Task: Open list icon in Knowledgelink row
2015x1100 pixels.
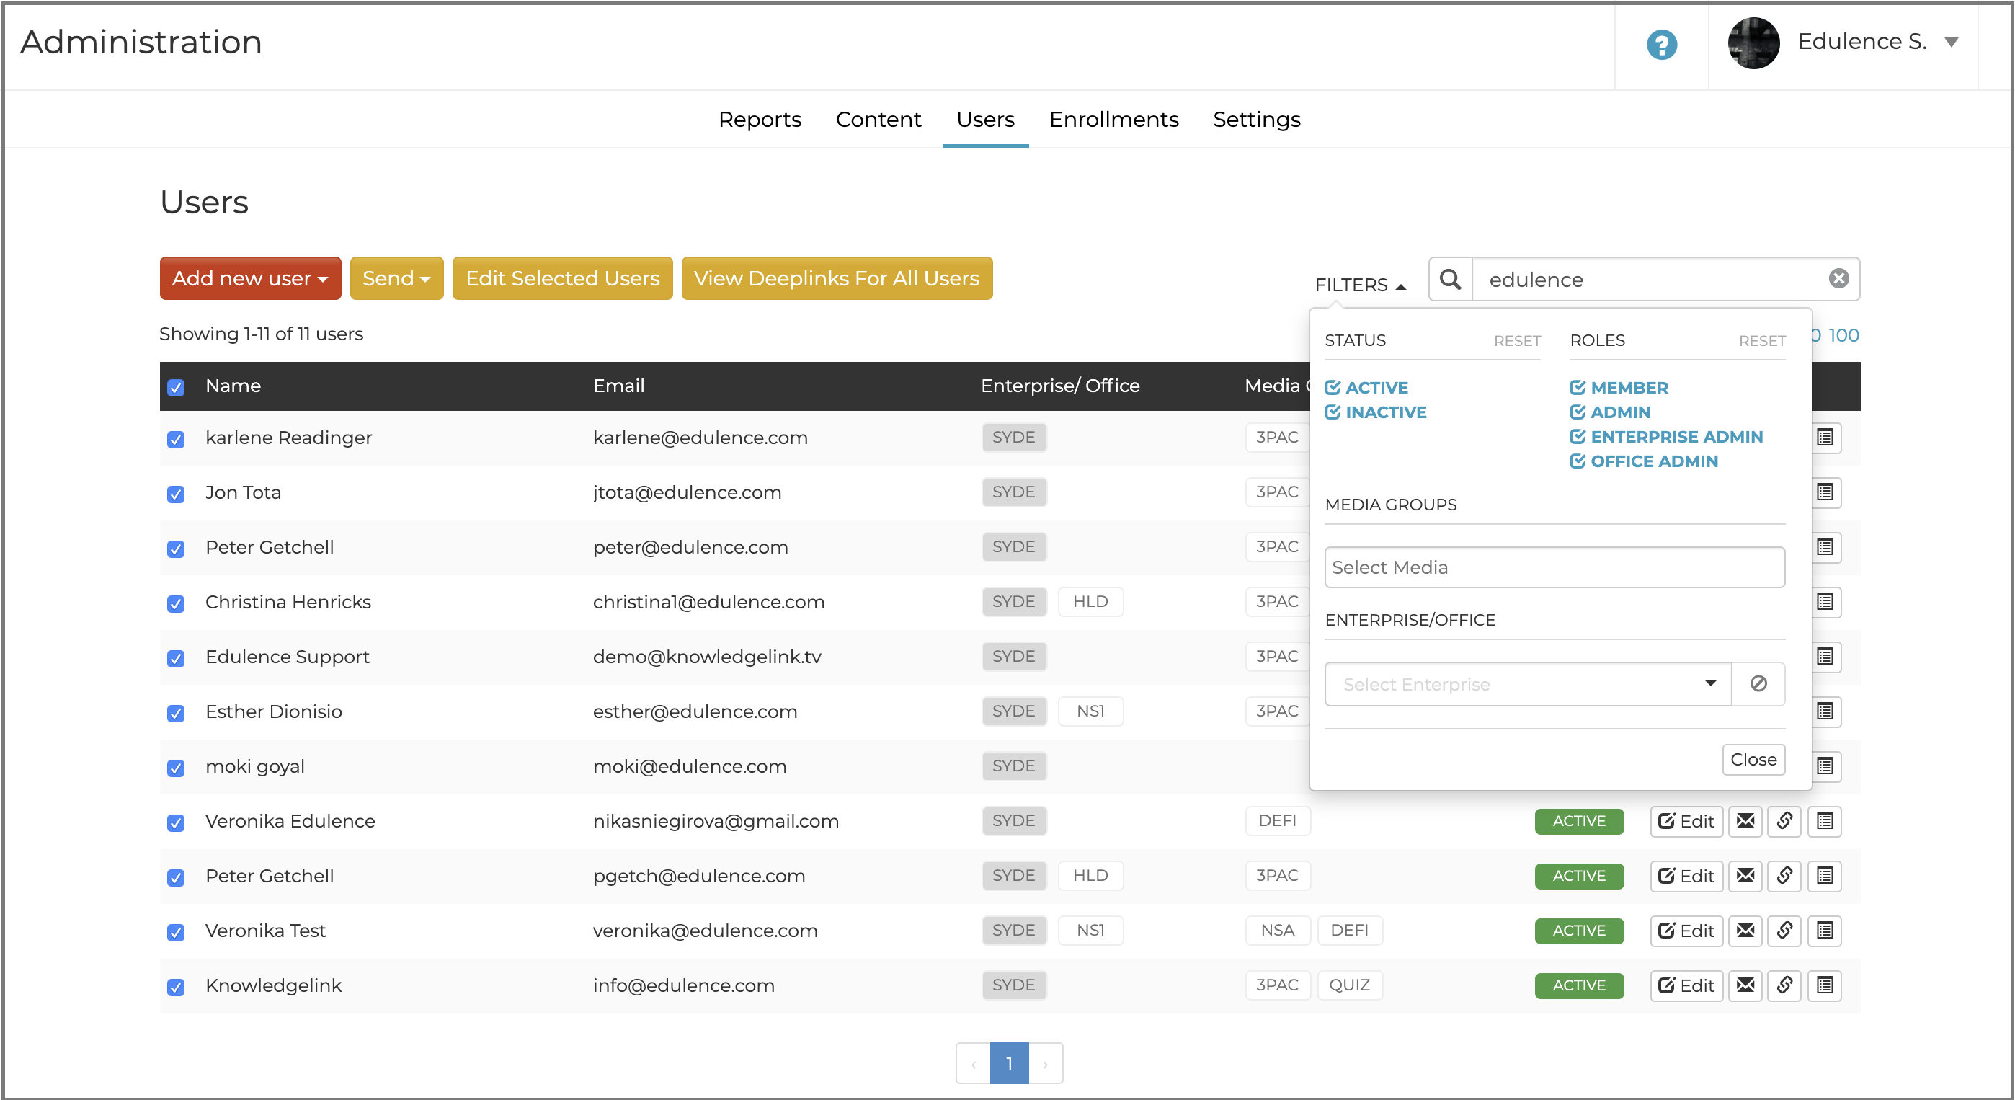Action: [1824, 985]
